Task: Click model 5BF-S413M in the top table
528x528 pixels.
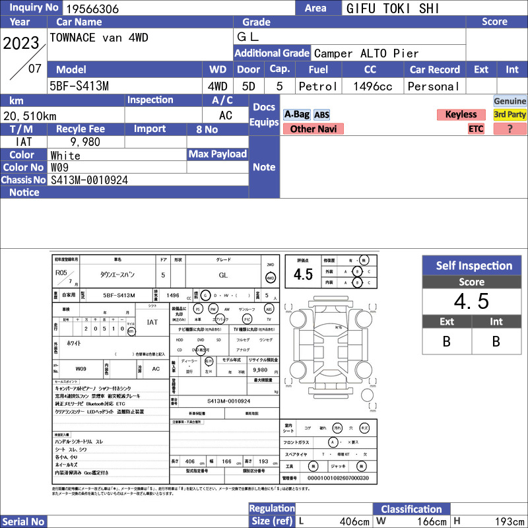Action: click(x=79, y=86)
